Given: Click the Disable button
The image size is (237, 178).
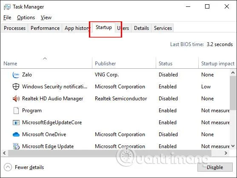Looking at the screenshot, I should (x=215, y=167).
